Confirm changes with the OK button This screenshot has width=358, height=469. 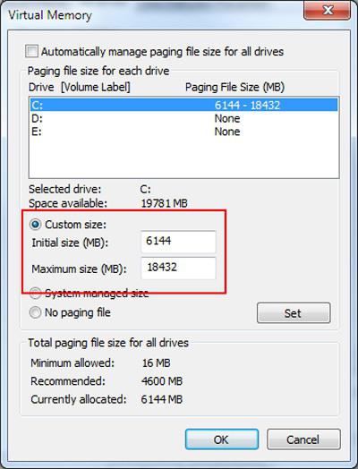coord(222,439)
